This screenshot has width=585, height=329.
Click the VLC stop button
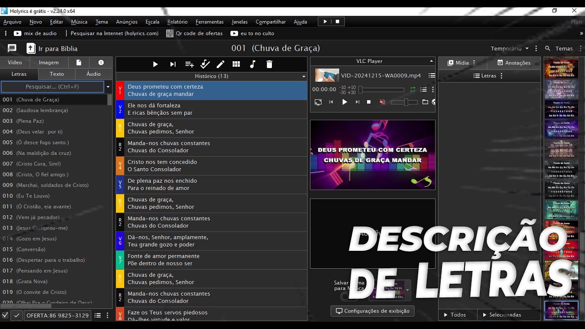(x=369, y=102)
